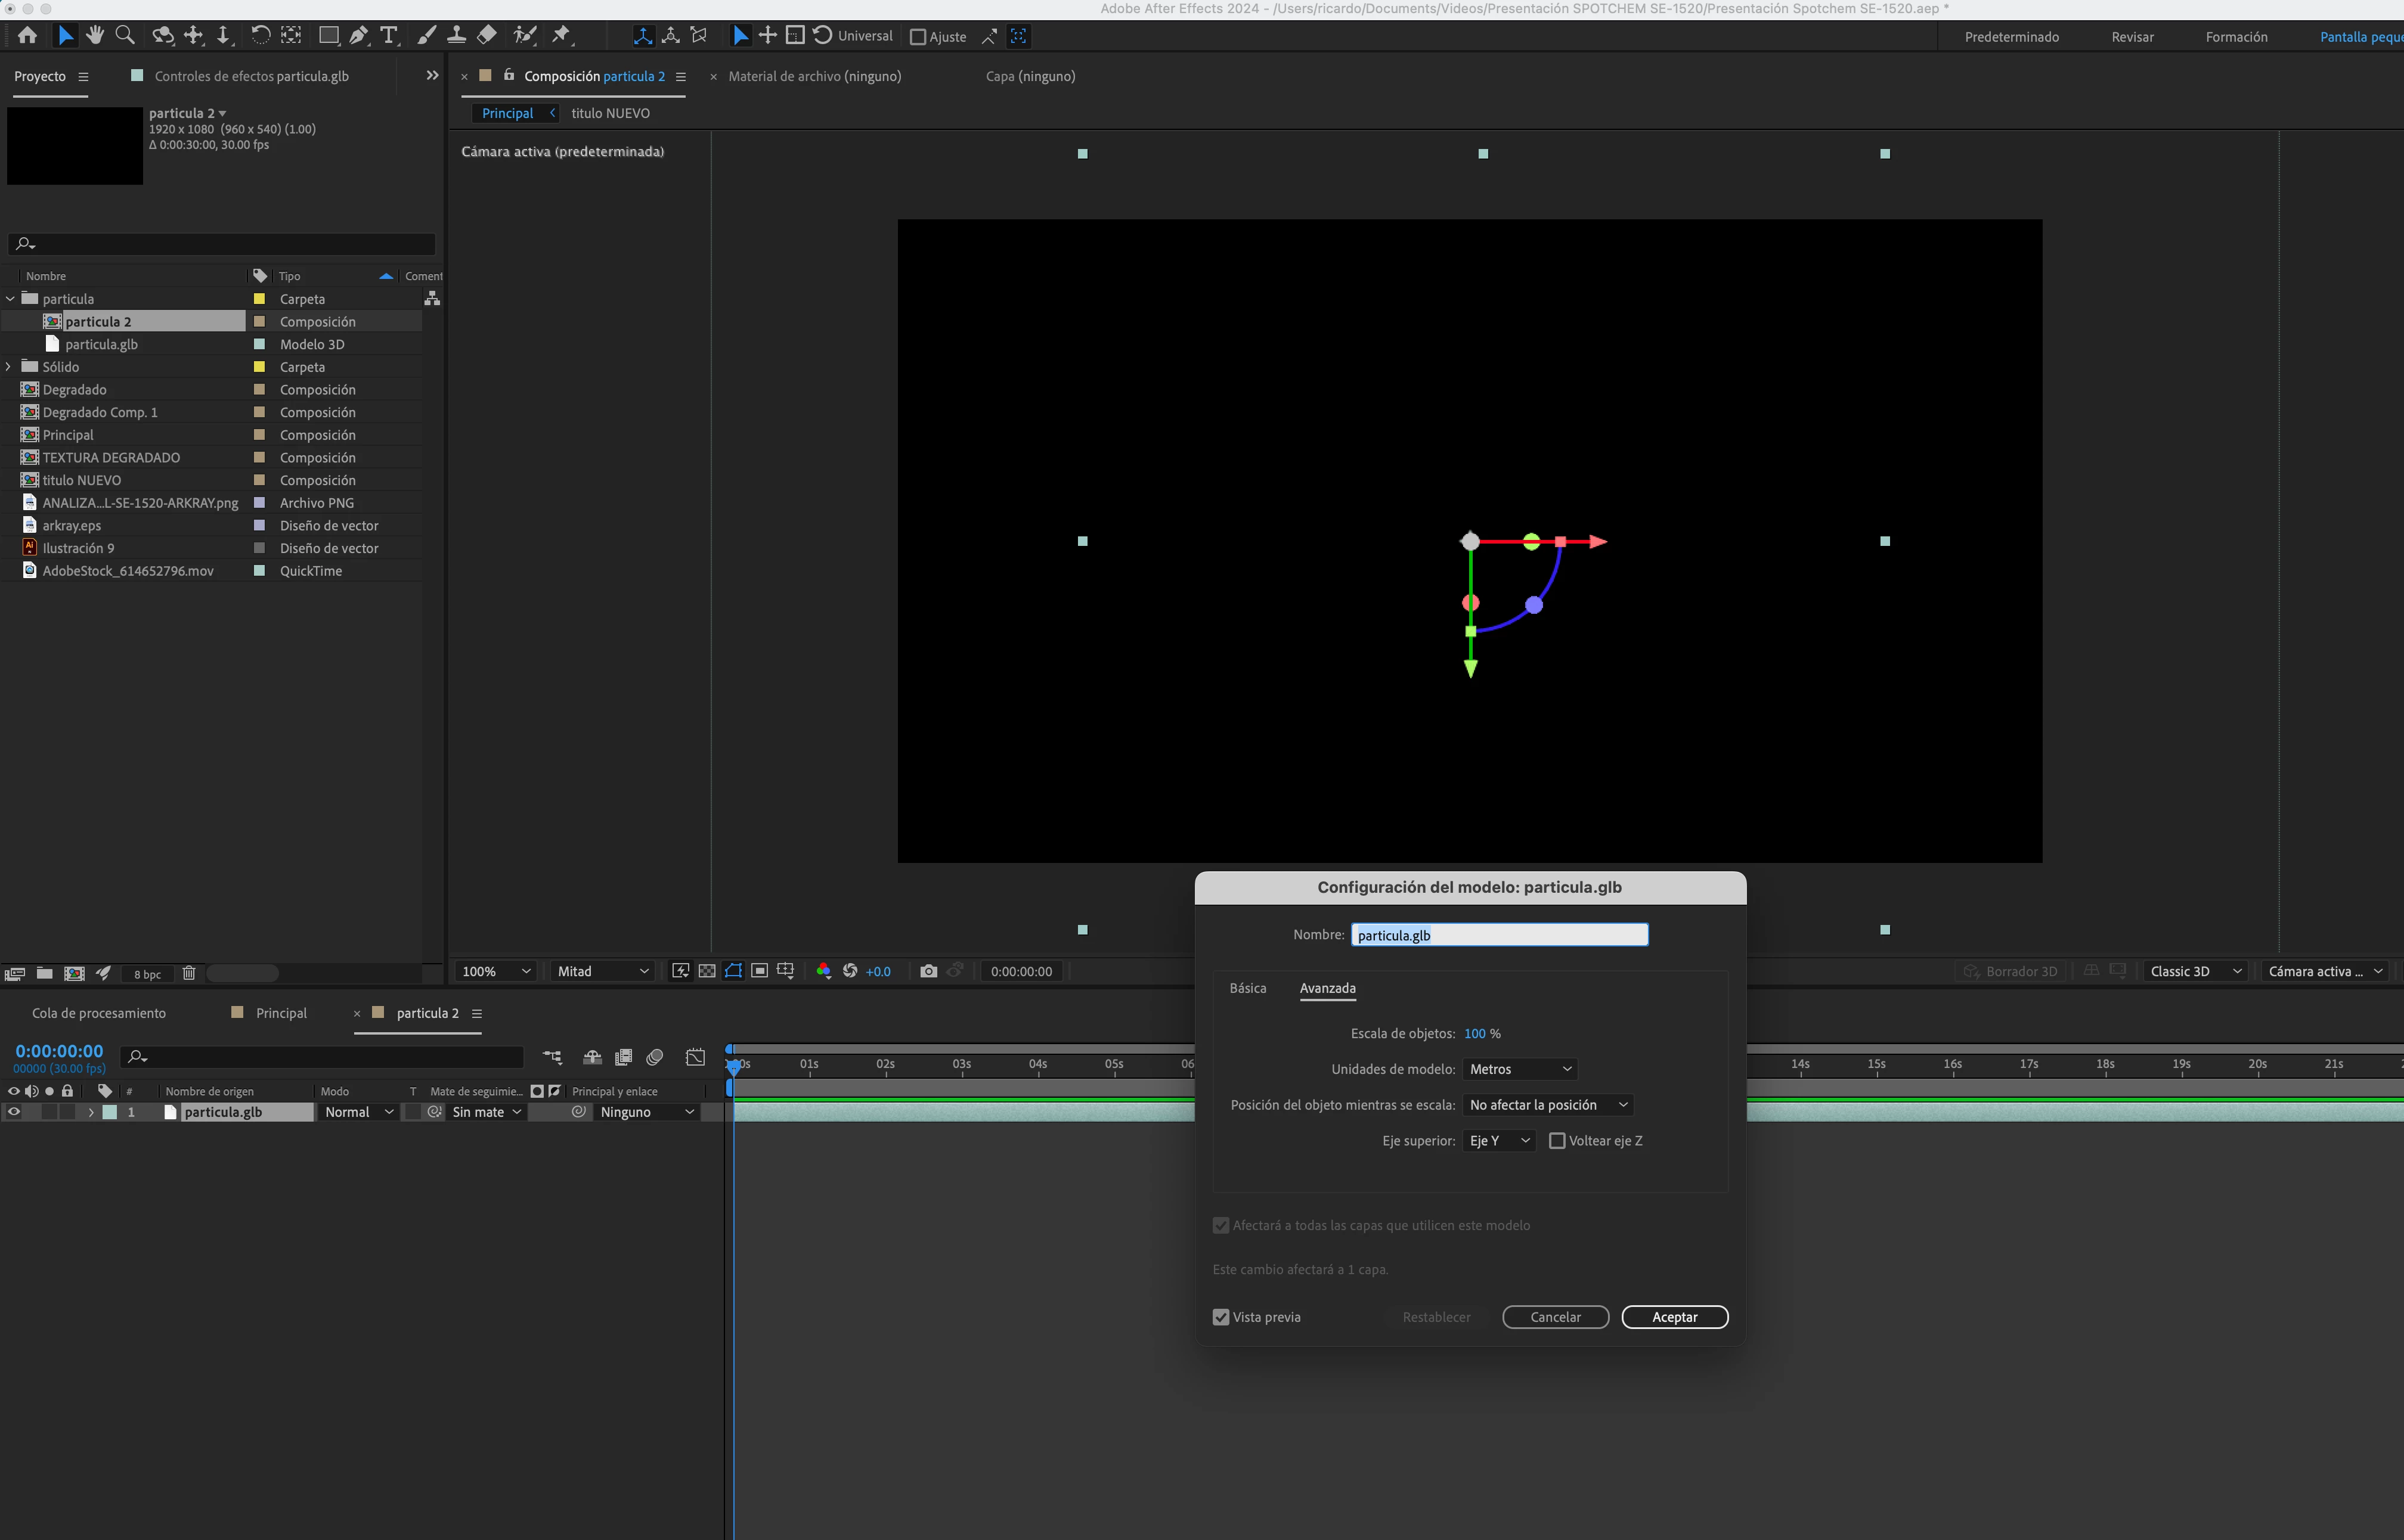This screenshot has height=1540, width=2404.
Task: Expand the Sólido folder
Action: (x=9, y=367)
